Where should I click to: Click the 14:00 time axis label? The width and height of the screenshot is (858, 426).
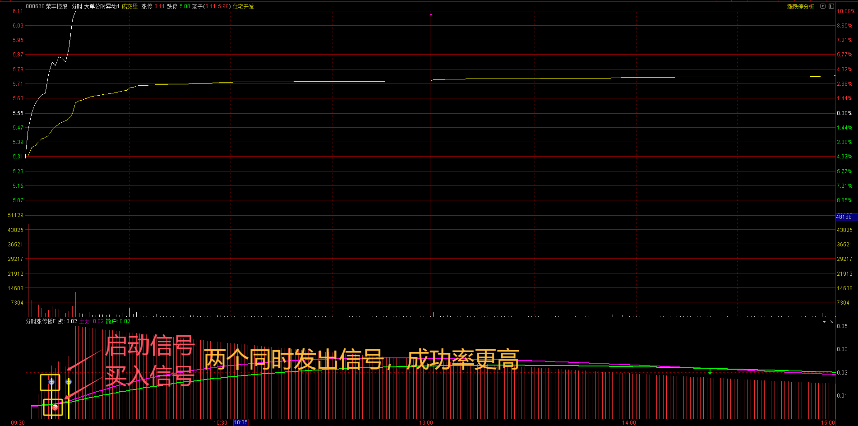tap(629, 423)
